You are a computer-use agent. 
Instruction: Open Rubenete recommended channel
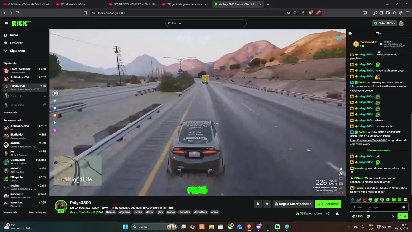pyautogui.click(x=25, y=196)
